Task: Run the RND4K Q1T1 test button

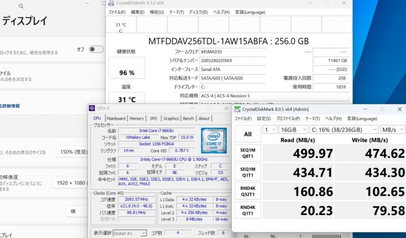Action: point(248,210)
